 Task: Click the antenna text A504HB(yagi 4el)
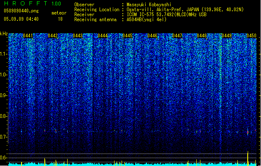click(x=146, y=20)
